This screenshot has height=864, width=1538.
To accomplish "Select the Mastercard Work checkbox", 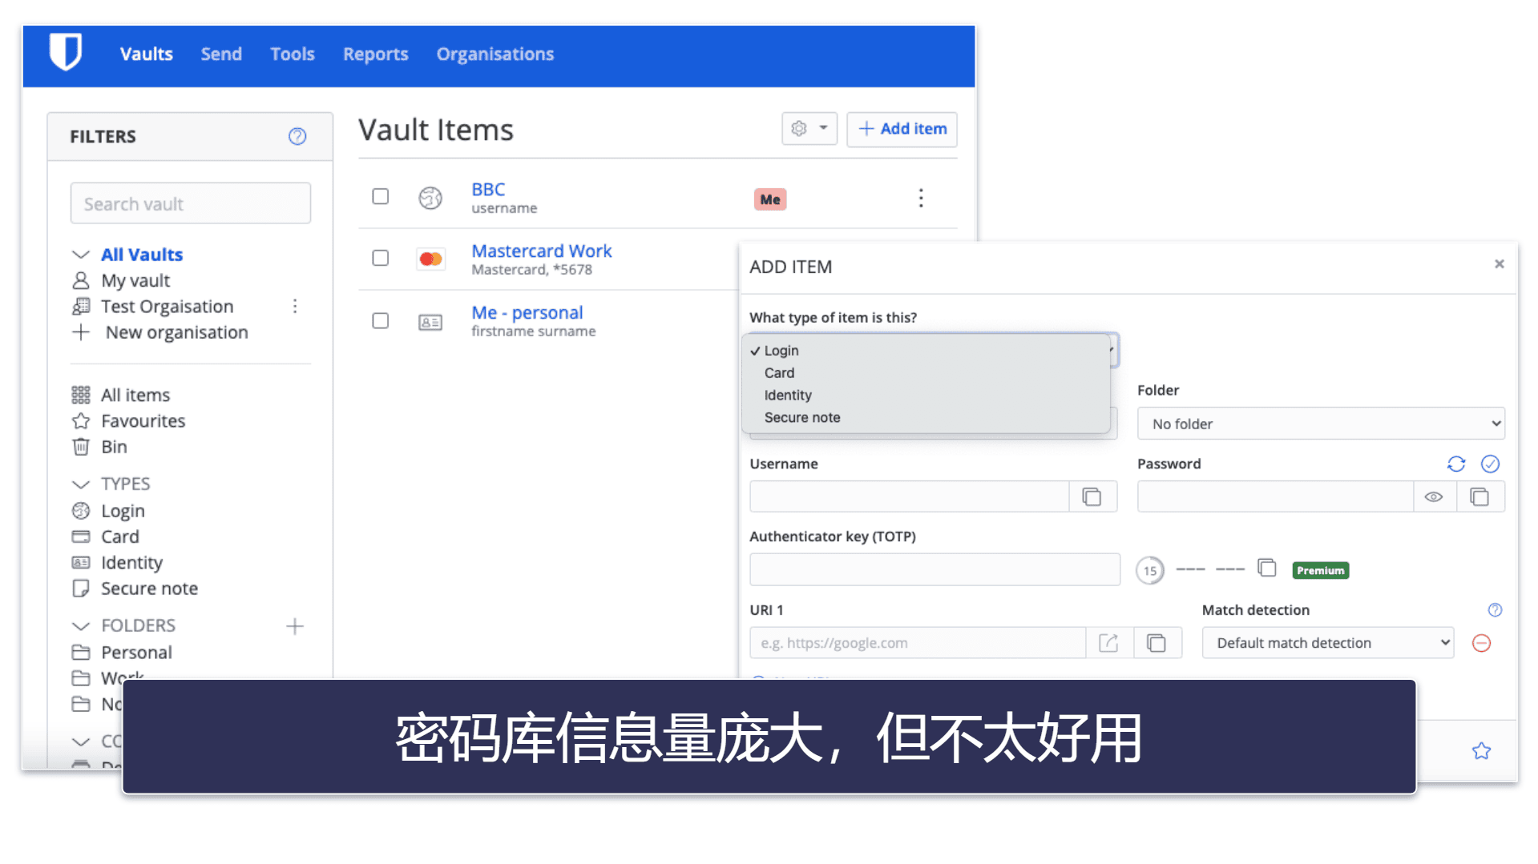I will pos(381,258).
